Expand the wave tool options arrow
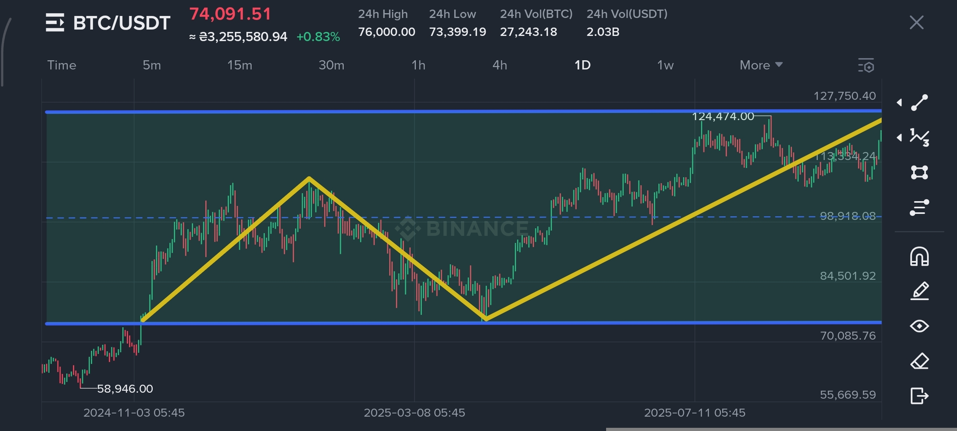This screenshot has height=431, width=957. coord(900,137)
